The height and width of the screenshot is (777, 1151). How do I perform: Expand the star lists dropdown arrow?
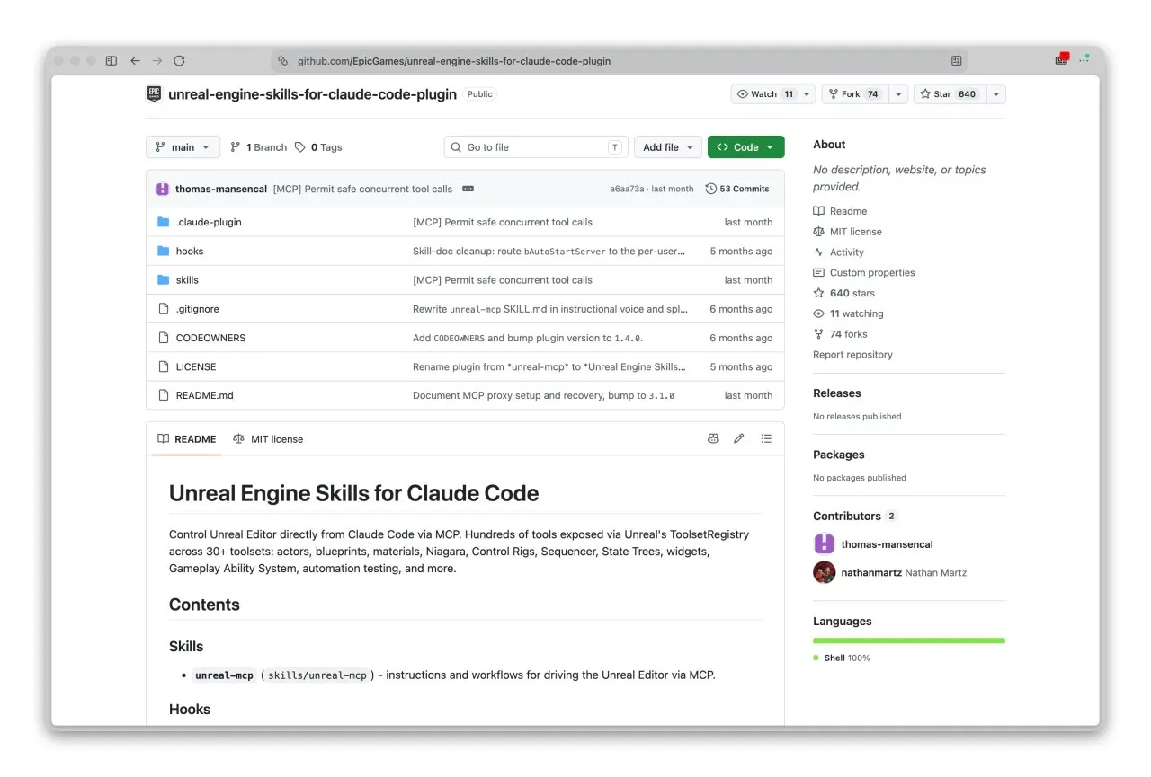pyautogui.click(x=995, y=94)
